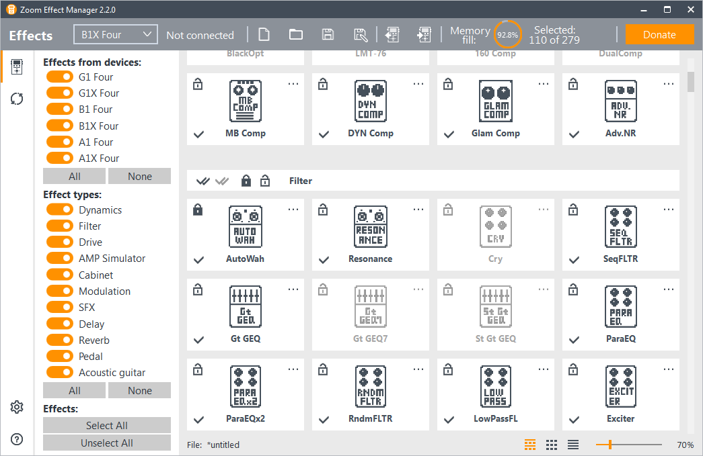
Task: Select all effects using double-checkmark icon
Action: point(203,181)
